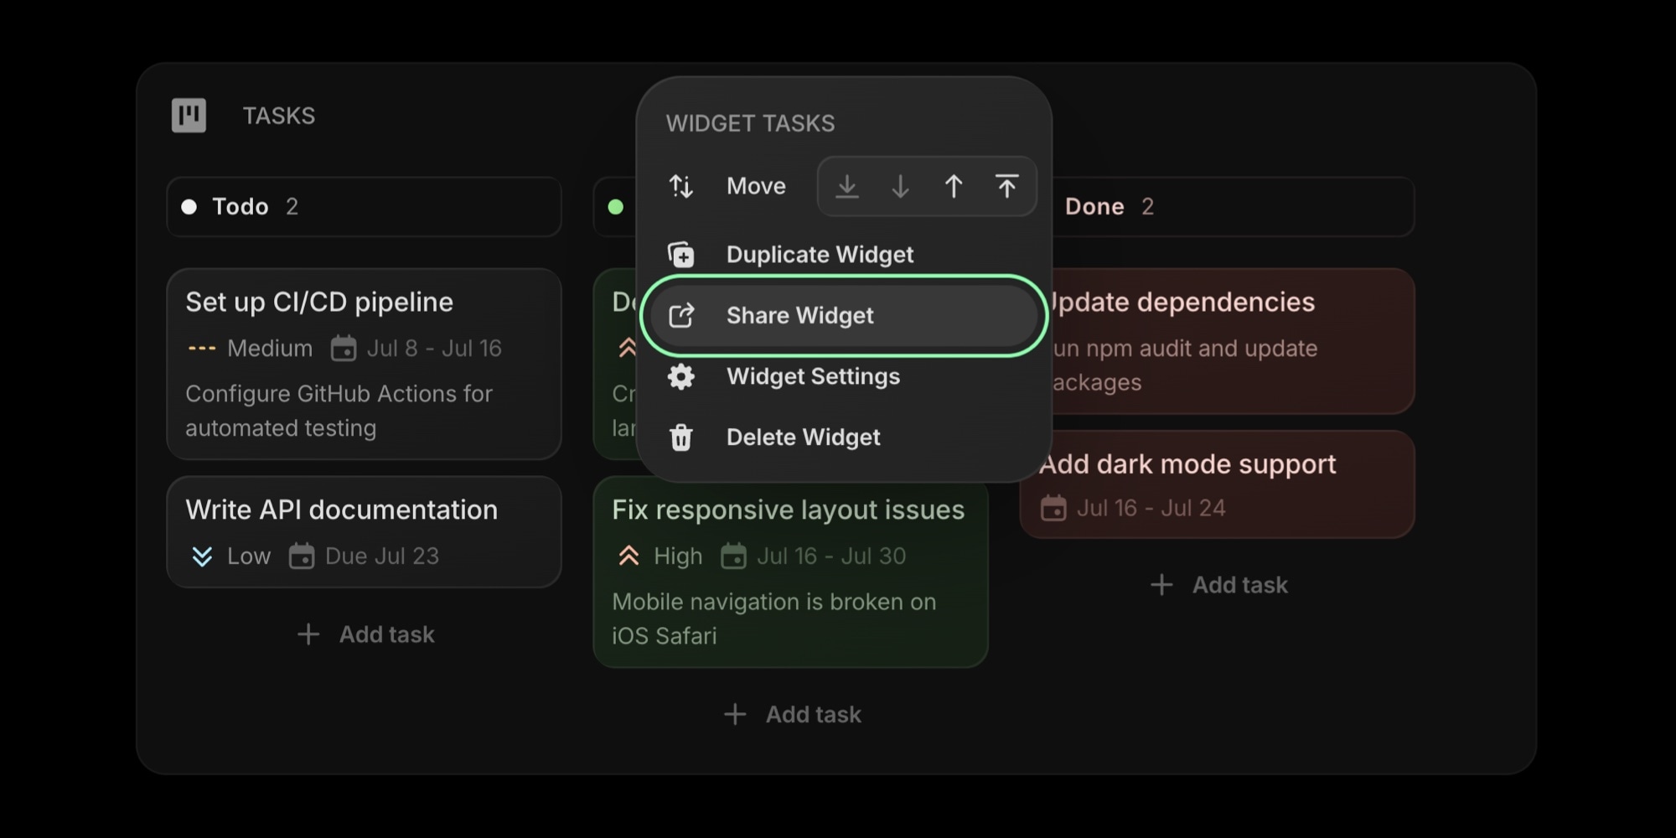Add task in the Done column
This screenshot has height=838, width=1676.
click(1219, 585)
